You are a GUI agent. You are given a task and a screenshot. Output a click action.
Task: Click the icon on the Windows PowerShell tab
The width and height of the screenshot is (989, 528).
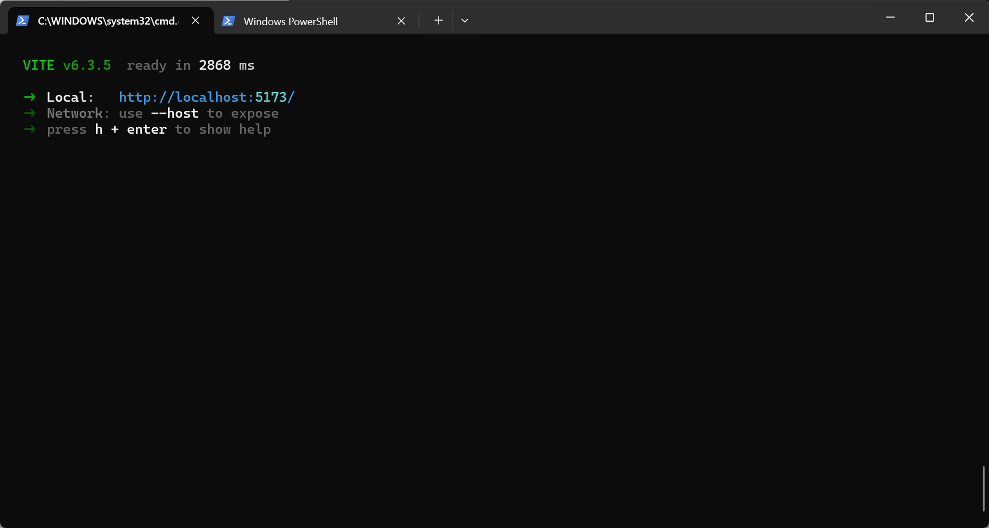[228, 21]
